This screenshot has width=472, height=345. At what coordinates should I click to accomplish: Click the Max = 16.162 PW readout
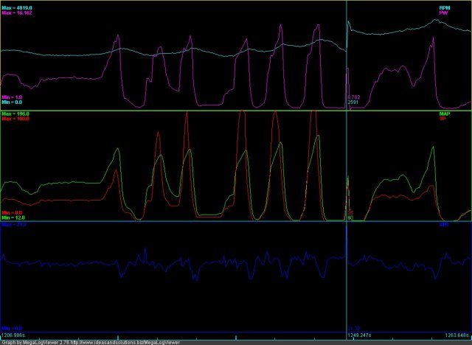pyautogui.click(x=17, y=13)
